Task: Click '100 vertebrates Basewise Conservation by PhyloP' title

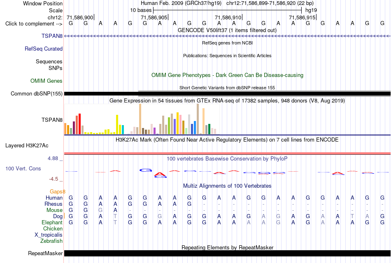Action: coord(227,159)
